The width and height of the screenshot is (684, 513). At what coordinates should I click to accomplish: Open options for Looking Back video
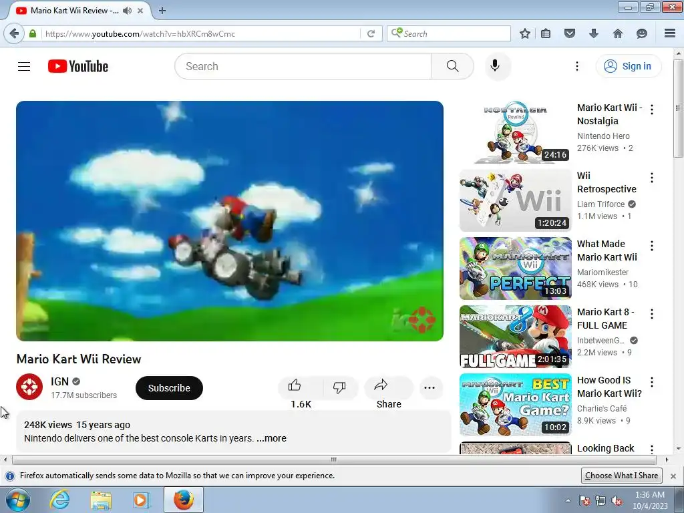[x=652, y=449]
